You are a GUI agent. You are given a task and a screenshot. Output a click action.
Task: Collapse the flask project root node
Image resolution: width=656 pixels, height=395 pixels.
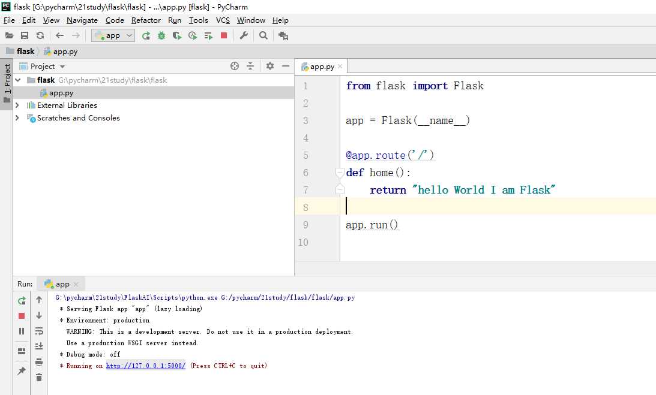click(17, 80)
